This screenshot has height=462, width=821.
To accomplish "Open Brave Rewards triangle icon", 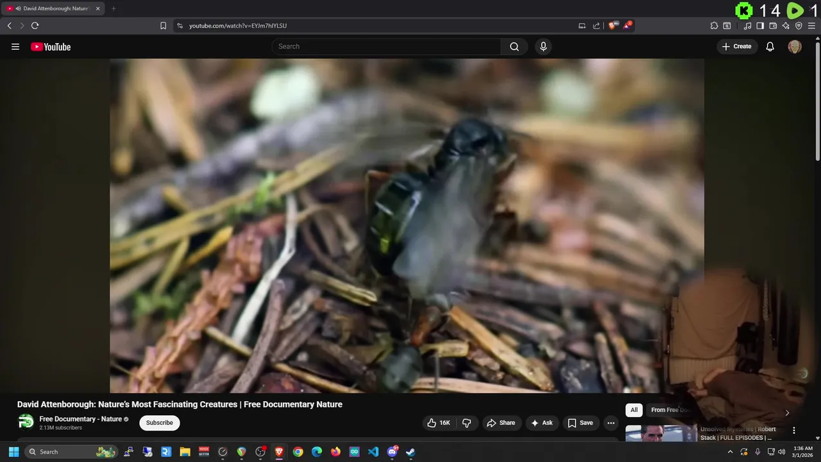I will 627,26.
